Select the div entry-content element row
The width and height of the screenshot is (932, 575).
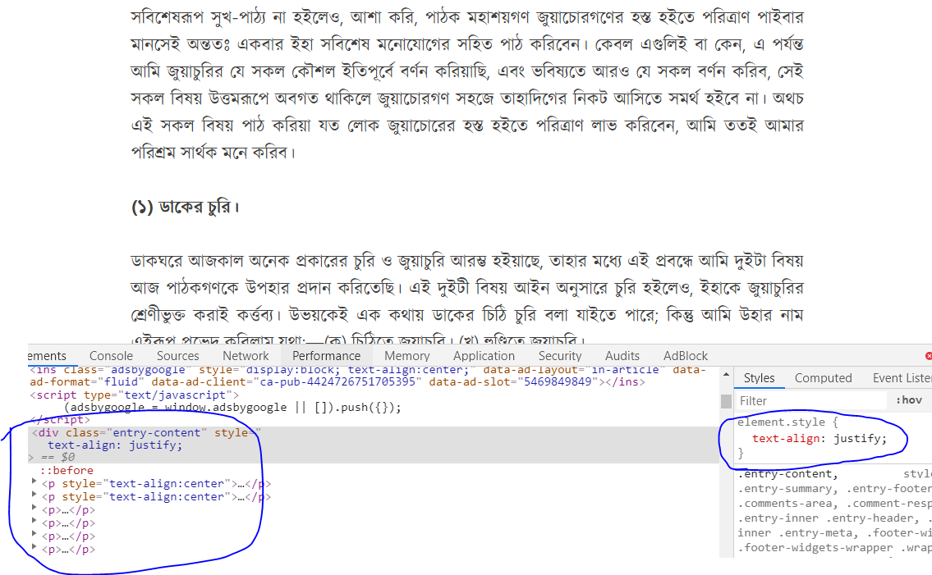[374, 445]
